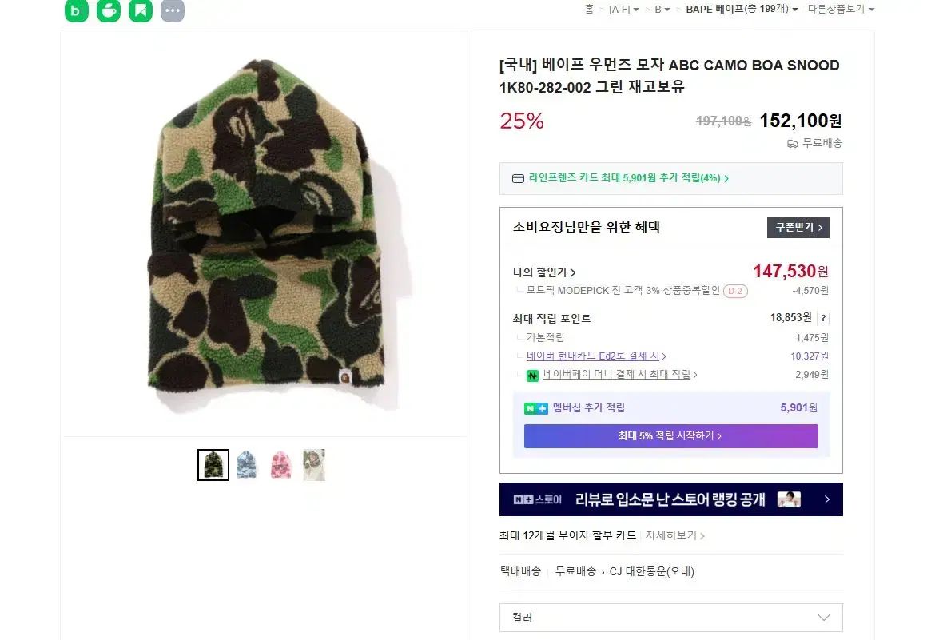Expand the [A-F] breadcrumb dropdown
Viewport: 927px width, 640px height.
pyautogui.click(x=623, y=10)
